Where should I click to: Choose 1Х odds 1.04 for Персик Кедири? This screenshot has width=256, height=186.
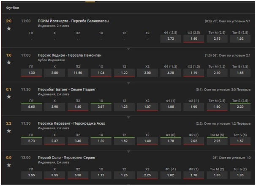pyautogui.click(x=101, y=73)
